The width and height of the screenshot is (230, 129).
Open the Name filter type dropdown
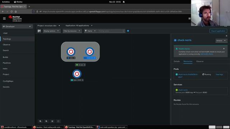click(90, 31)
